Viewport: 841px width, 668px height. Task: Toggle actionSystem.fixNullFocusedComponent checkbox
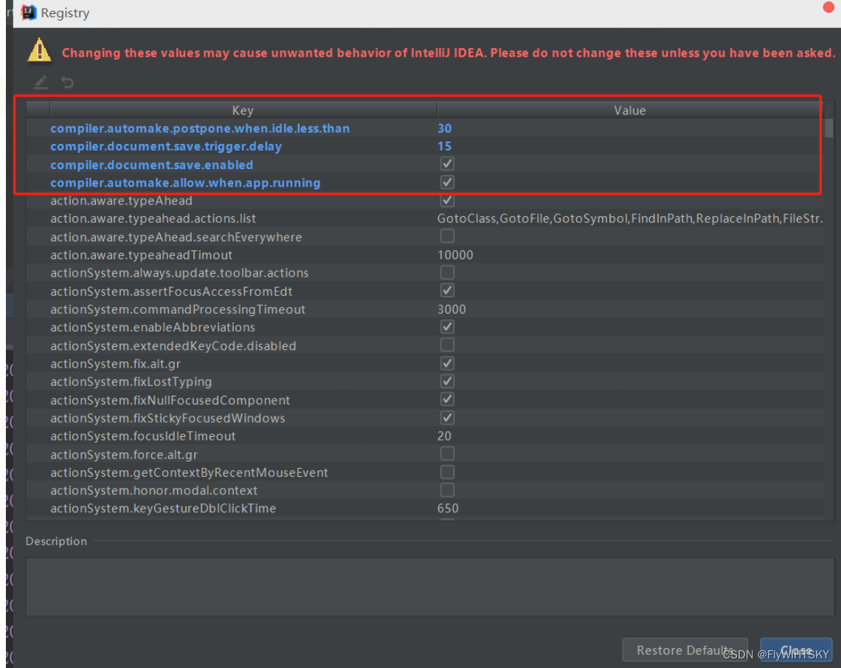(x=447, y=400)
